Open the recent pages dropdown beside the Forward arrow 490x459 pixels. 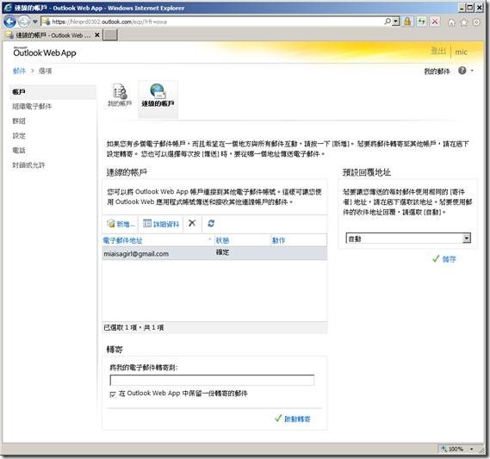34,22
